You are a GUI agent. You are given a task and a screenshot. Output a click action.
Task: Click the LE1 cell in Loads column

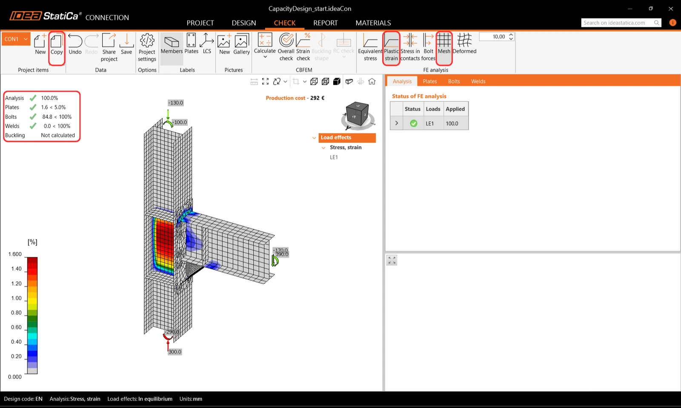click(433, 123)
